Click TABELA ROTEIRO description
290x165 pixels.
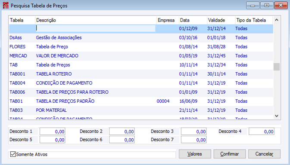pyautogui.click(x=54, y=74)
